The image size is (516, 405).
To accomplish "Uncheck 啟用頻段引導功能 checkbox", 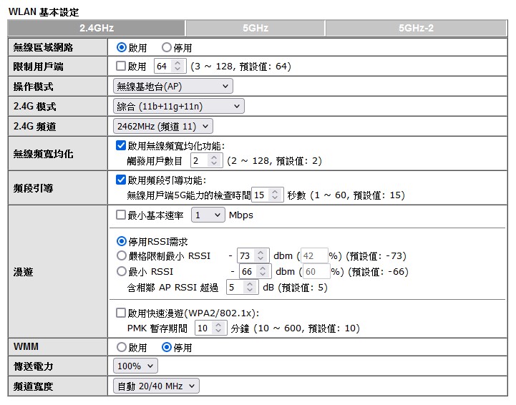I will tap(121, 180).
